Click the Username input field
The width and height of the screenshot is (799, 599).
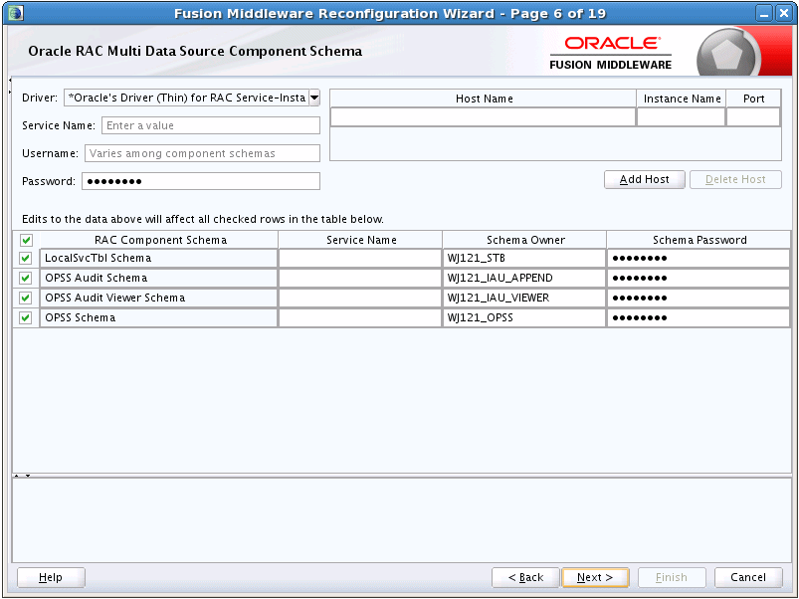[202, 153]
